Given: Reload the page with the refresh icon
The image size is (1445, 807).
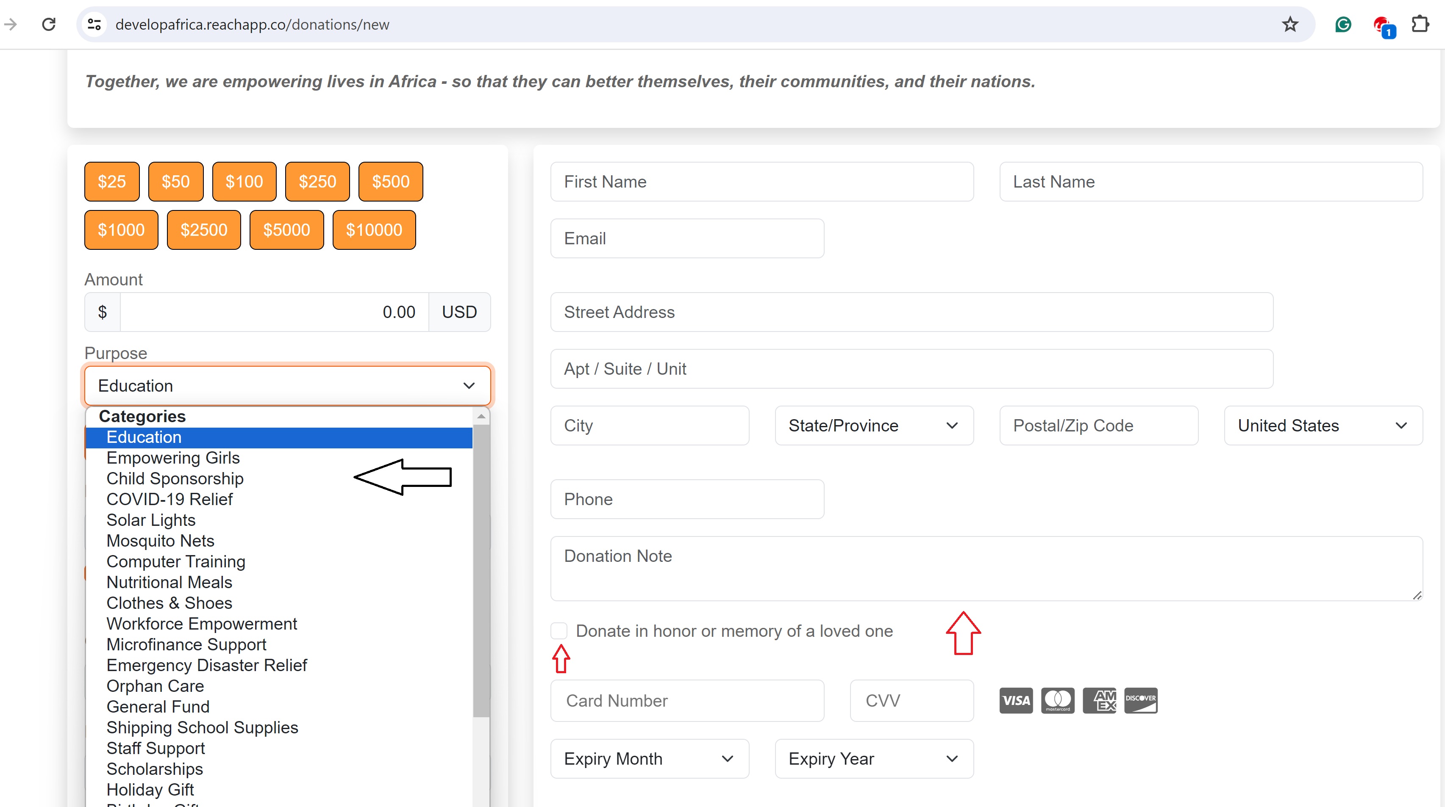Looking at the screenshot, I should [x=49, y=24].
